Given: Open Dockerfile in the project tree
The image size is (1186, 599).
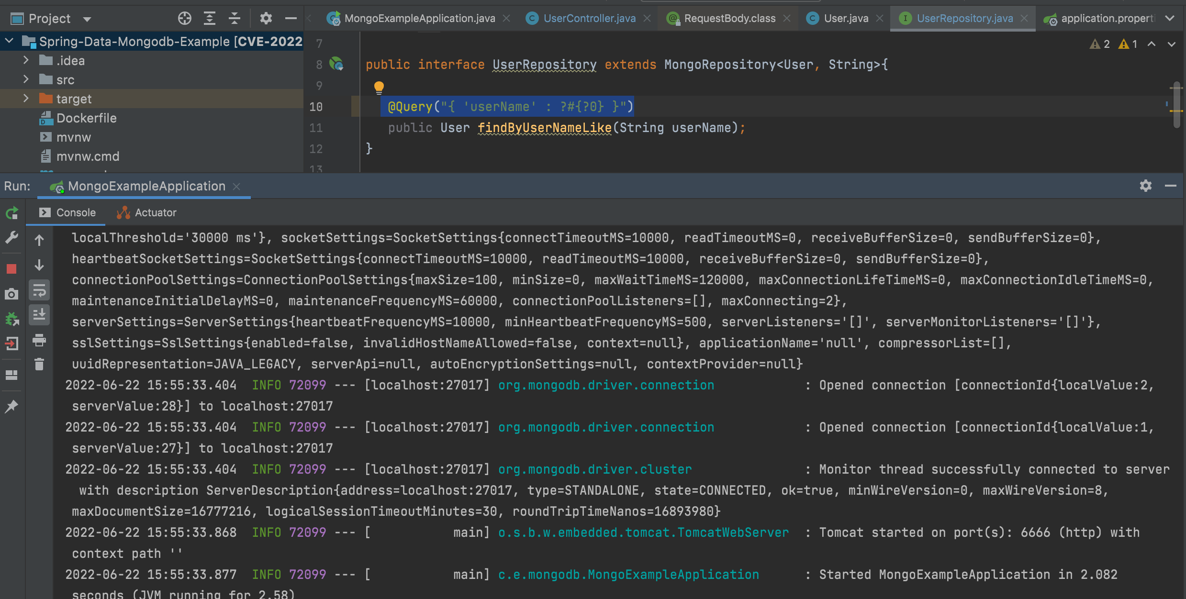Looking at the screenshot, I should point(86,118).
